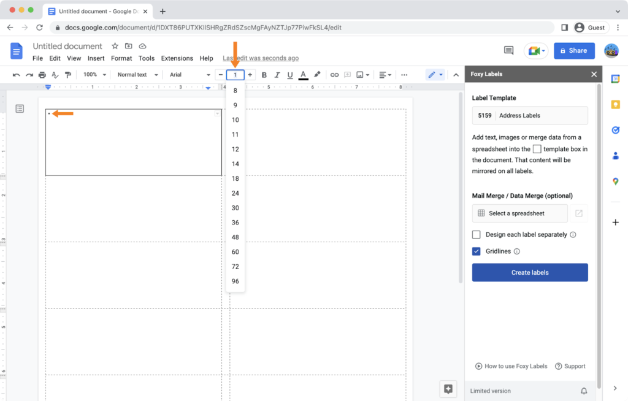Open the Format menu
628x401 pixels.
121,58
